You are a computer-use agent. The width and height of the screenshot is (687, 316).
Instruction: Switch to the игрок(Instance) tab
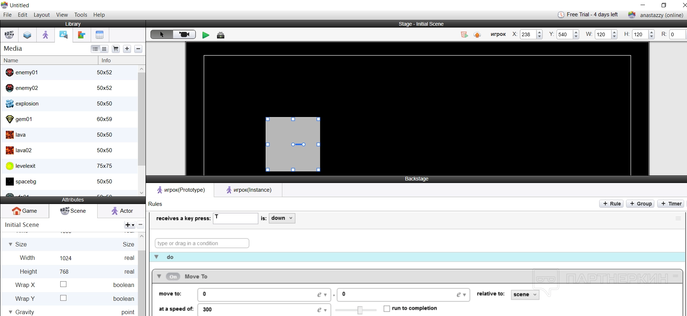coord(249,190)
